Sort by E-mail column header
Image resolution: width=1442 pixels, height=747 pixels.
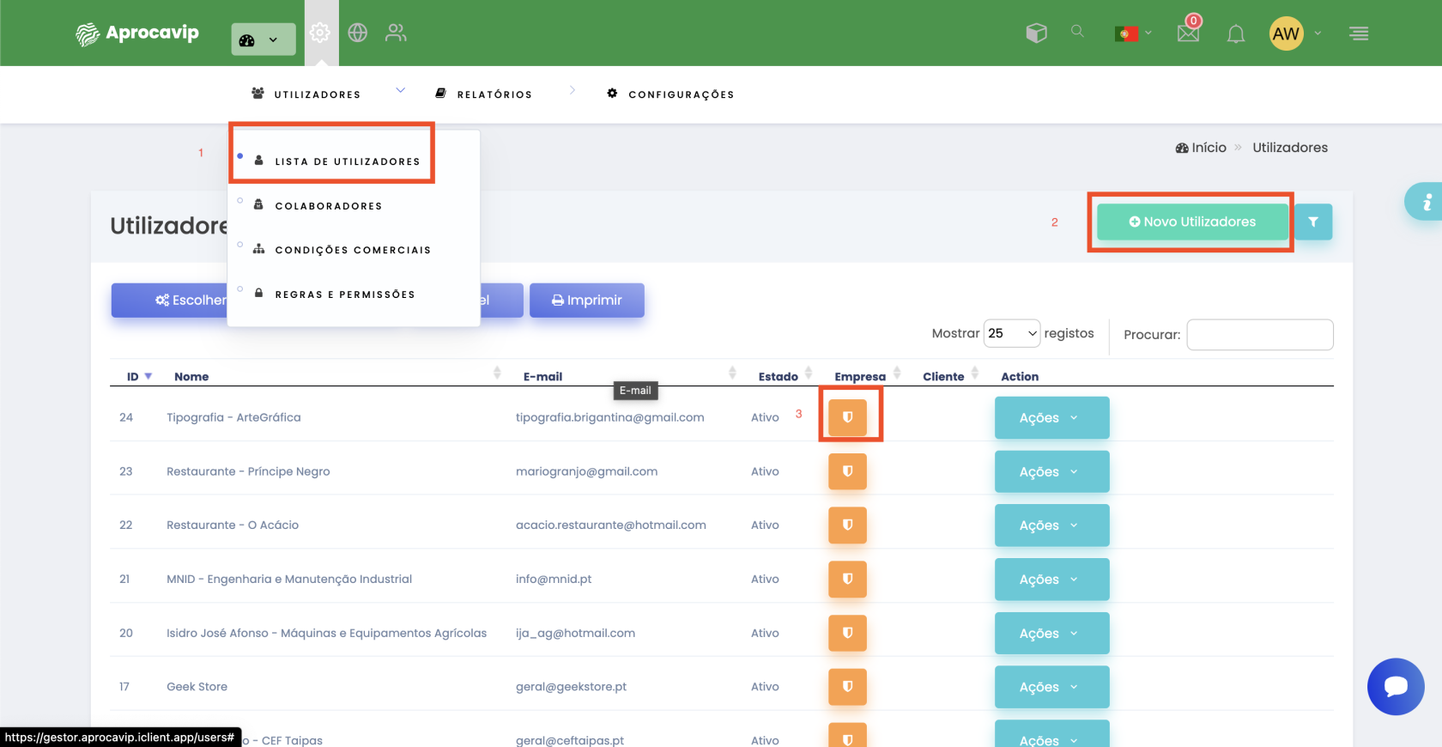click(x=542, y=376)
